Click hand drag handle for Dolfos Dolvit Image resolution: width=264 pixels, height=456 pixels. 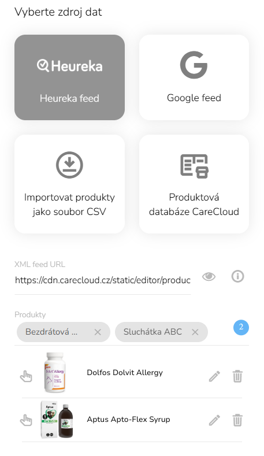pos(26,376)
